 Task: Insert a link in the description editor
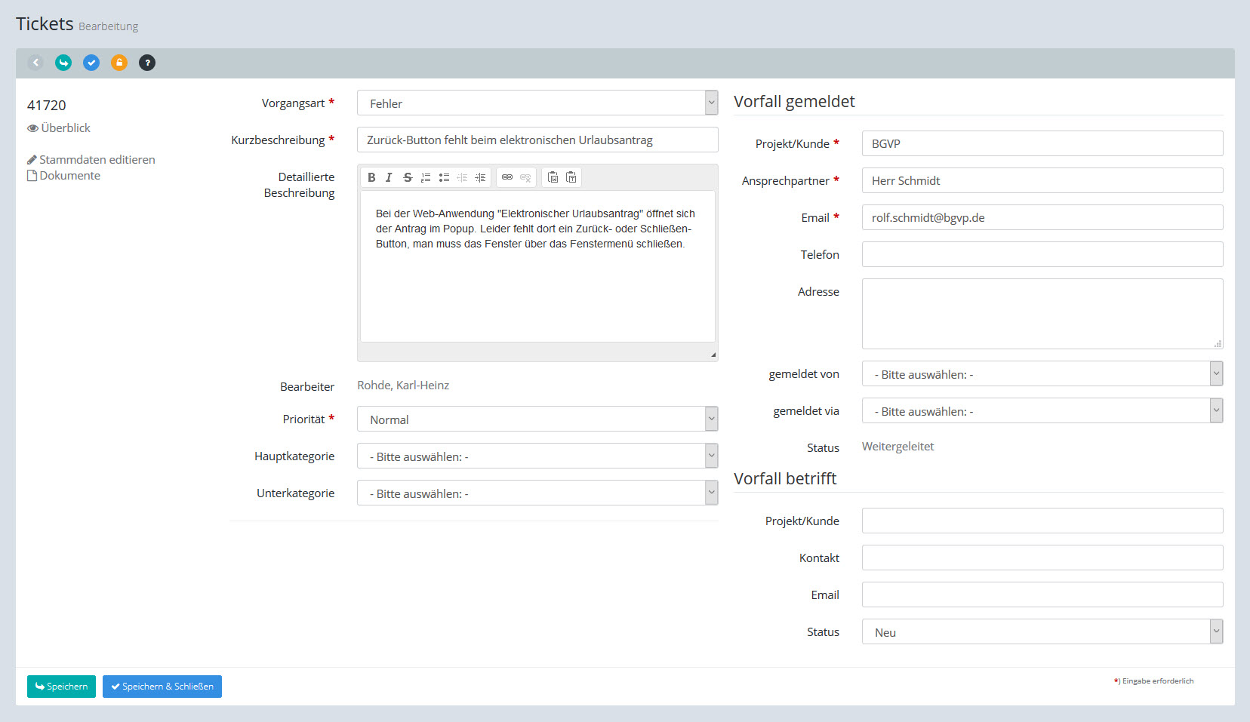(x=507, y=177)
